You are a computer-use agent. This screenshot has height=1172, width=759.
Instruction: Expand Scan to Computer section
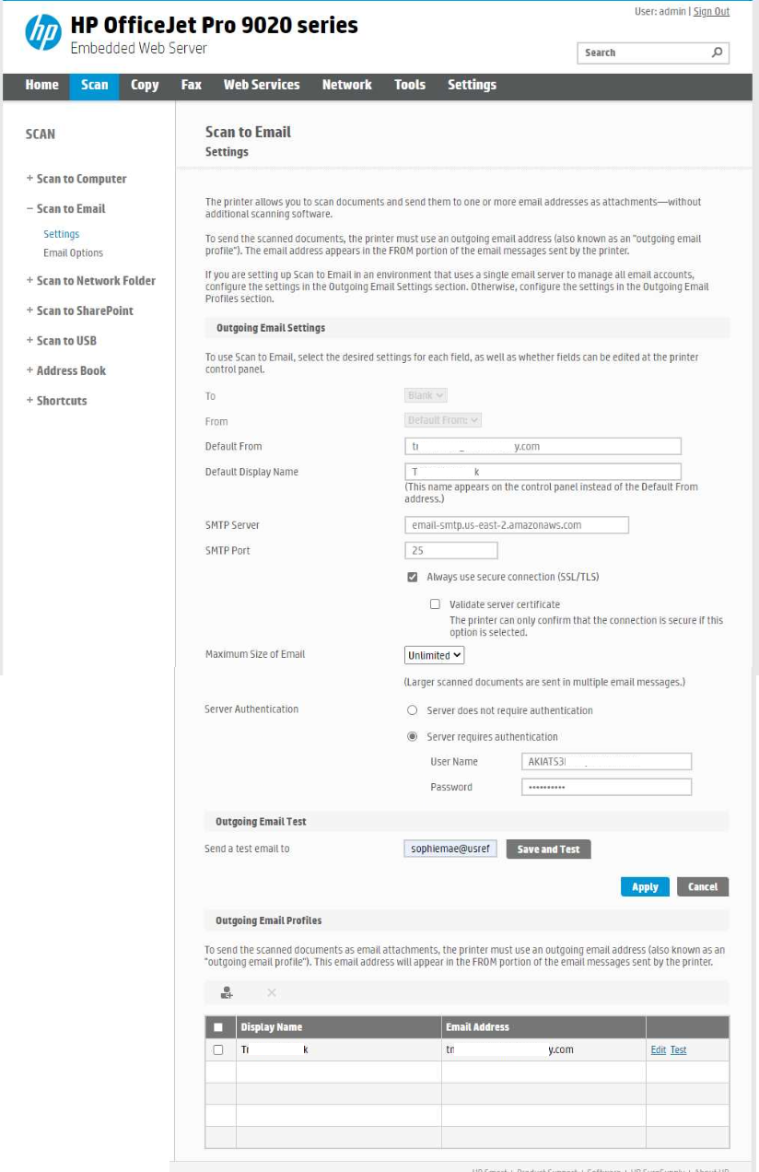(76, 179)
